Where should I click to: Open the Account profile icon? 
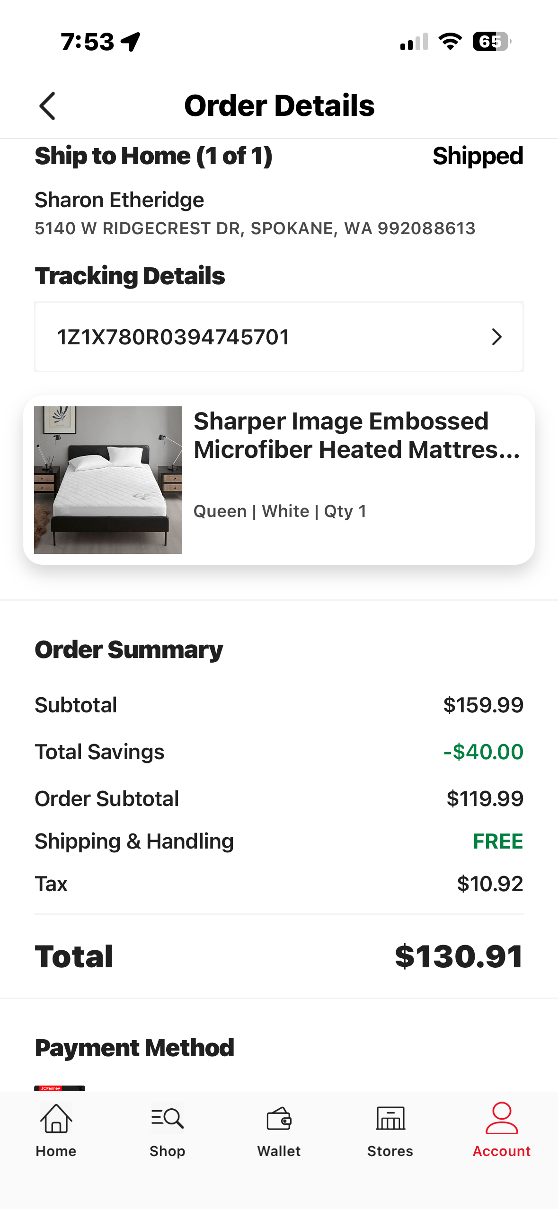[502, 1118]
